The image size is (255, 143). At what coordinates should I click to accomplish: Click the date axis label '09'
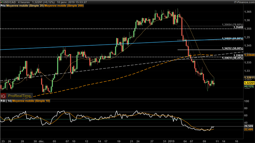204,141
